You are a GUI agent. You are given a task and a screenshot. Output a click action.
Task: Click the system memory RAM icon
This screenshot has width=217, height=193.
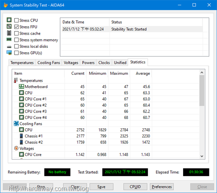(x=9, y=39)
